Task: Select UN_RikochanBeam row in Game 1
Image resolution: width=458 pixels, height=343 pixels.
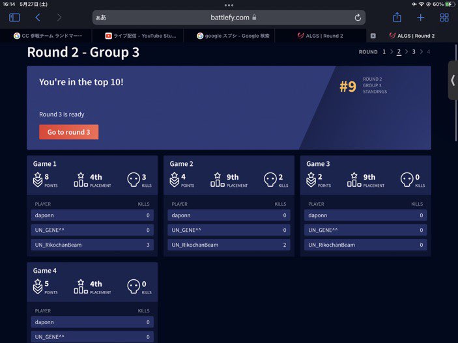Action: click(93, 245)
